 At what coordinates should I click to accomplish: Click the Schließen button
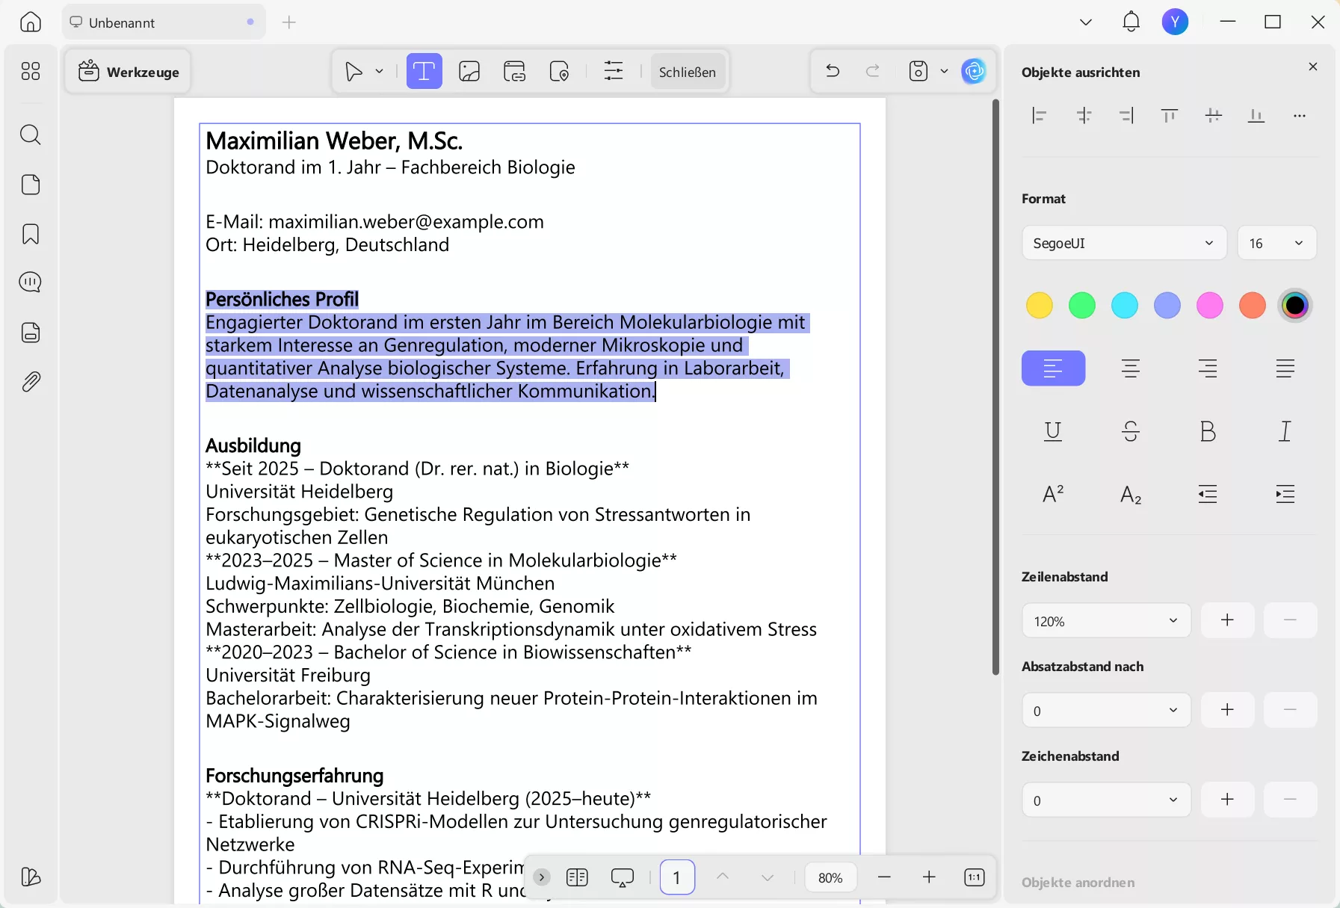coord(688,72)
